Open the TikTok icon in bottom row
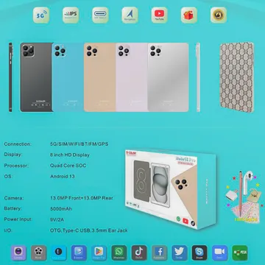The image size is (265, 265). coord(139,252)
